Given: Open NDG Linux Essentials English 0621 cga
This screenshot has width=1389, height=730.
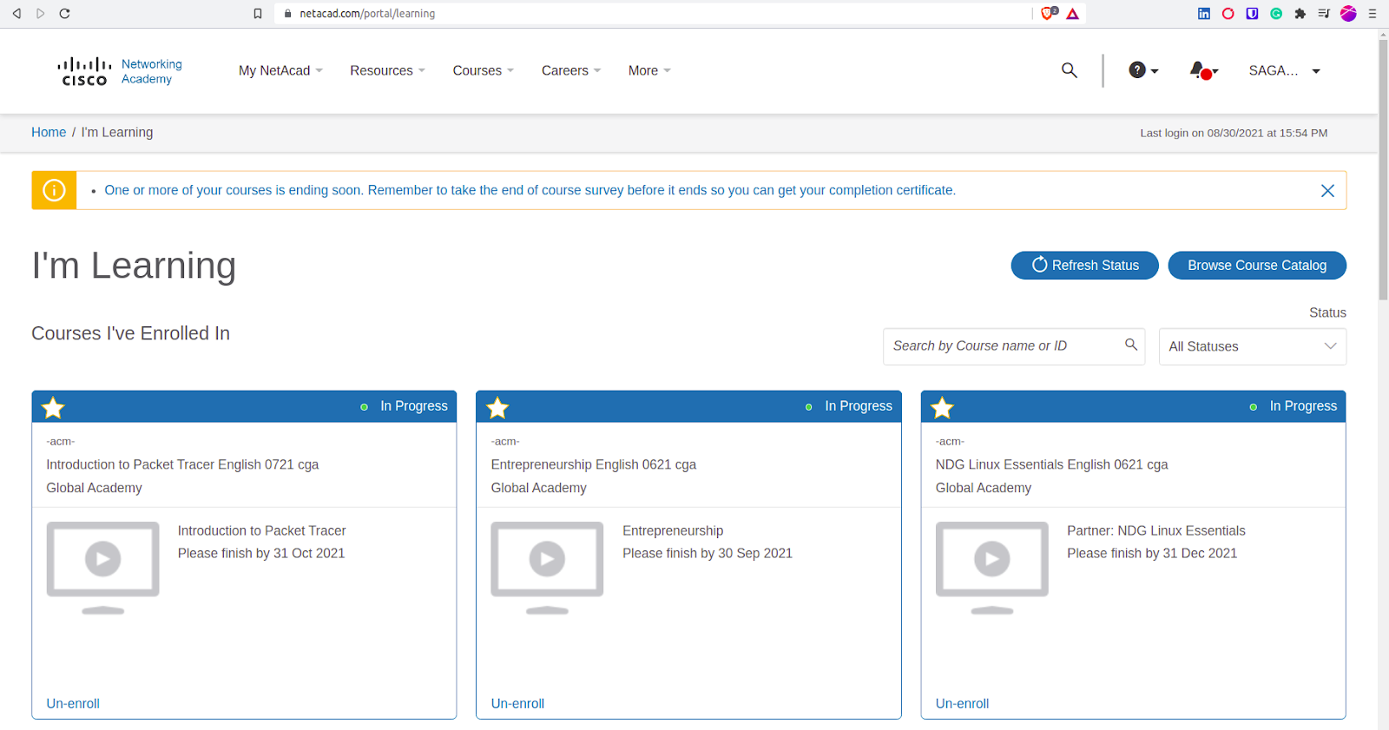Looking at the screenshot, I should (1051, 464).
